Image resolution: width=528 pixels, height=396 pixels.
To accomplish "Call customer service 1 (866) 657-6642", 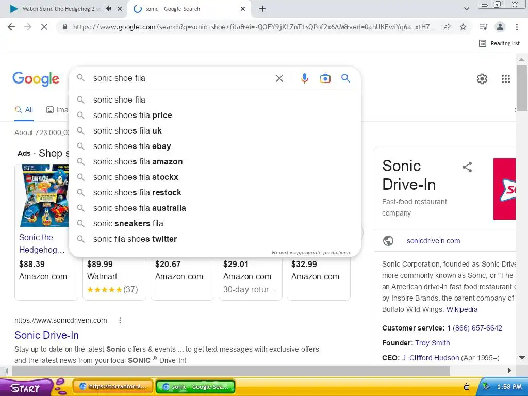I will tap(474, 328).
